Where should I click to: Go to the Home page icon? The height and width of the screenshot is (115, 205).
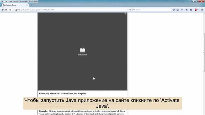point(187,10)
